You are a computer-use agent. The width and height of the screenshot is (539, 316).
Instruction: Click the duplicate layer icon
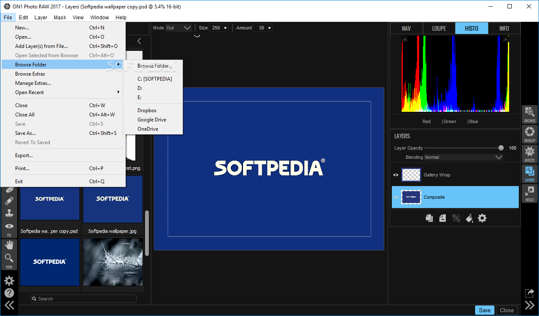coord(429,218)
